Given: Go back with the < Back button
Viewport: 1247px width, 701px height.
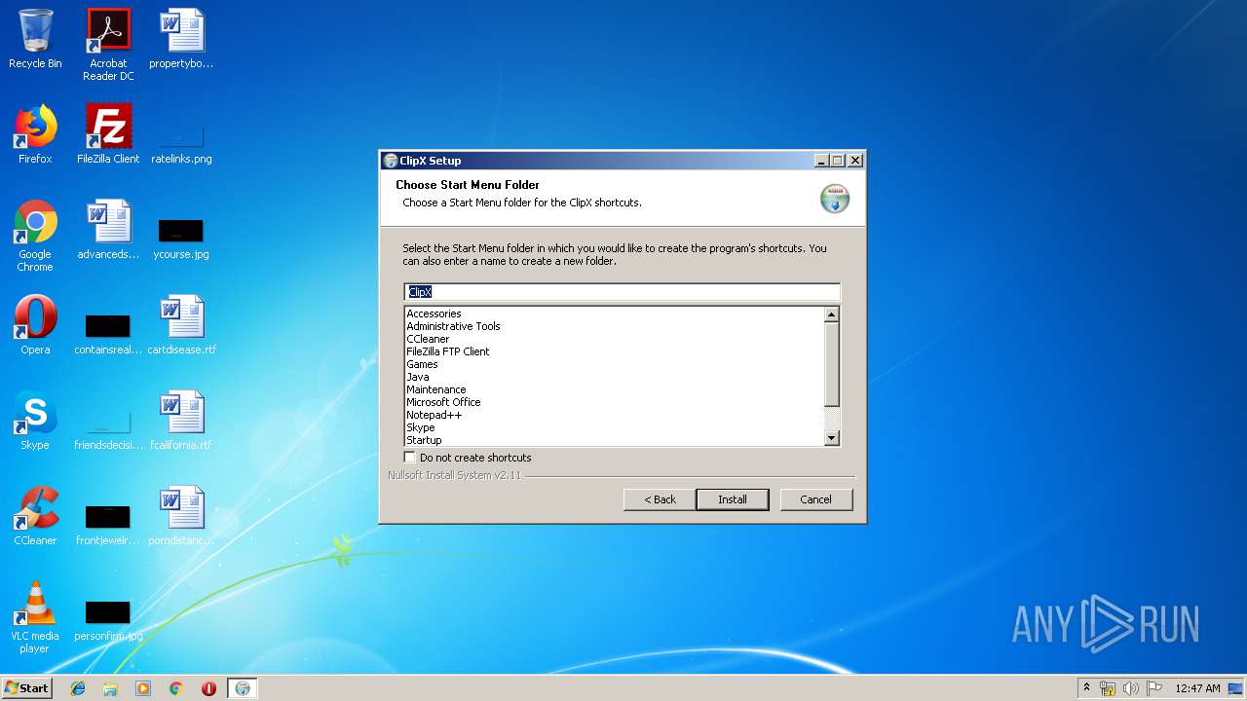Looking at the screenshot, I should click(660, 499).
